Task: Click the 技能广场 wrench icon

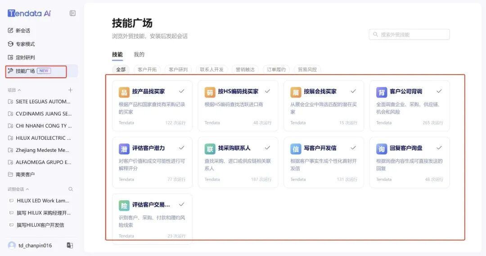Action: tap(10, 71)
